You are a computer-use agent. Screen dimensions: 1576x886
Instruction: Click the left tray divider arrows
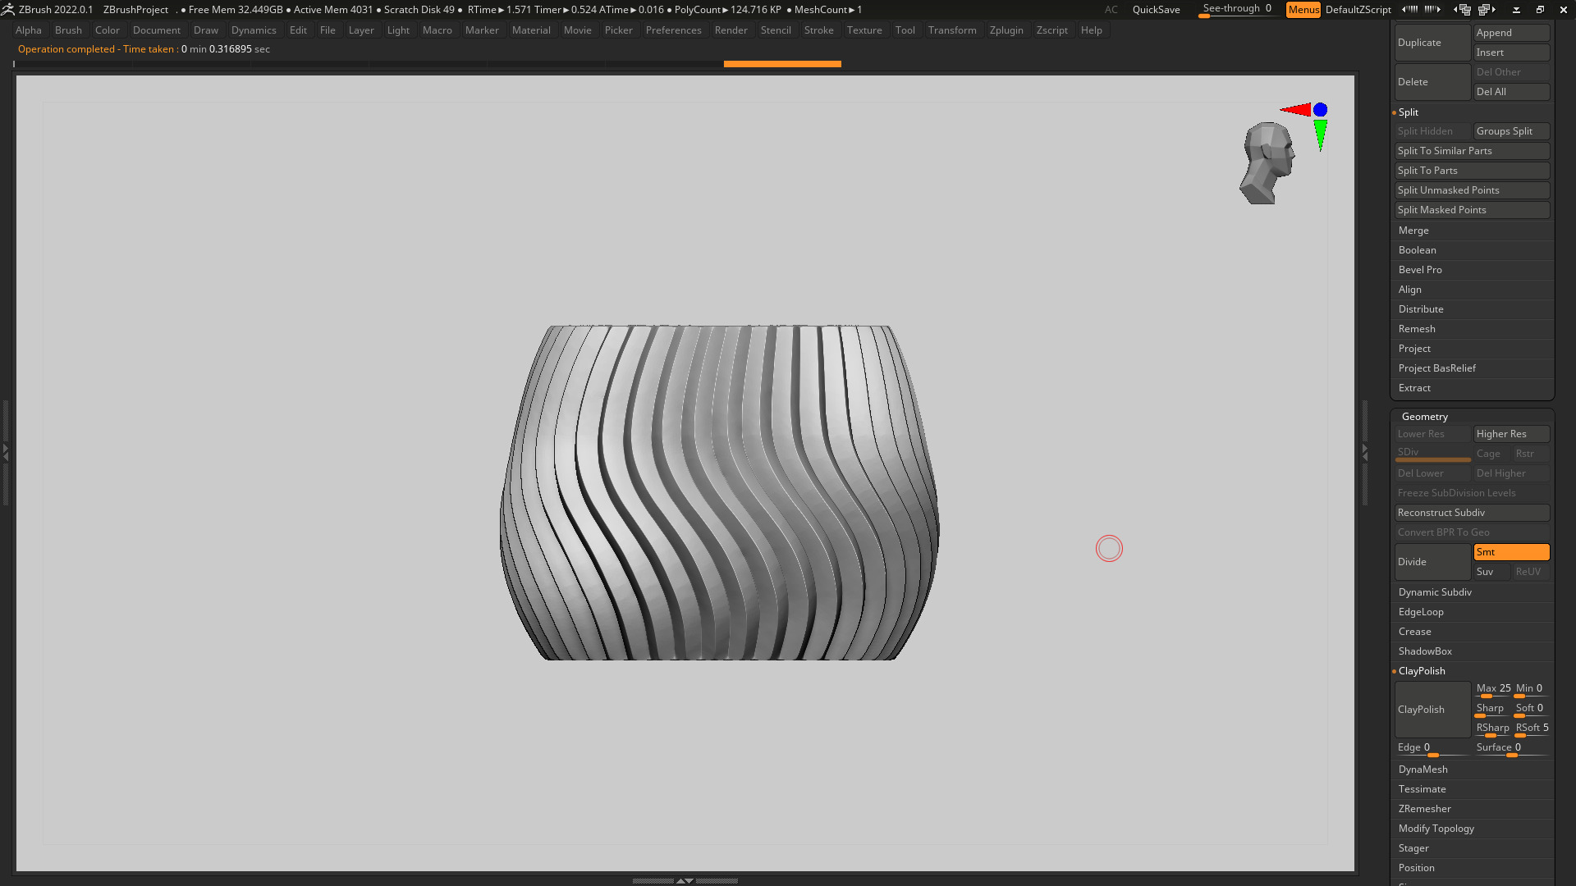point(6,452)
